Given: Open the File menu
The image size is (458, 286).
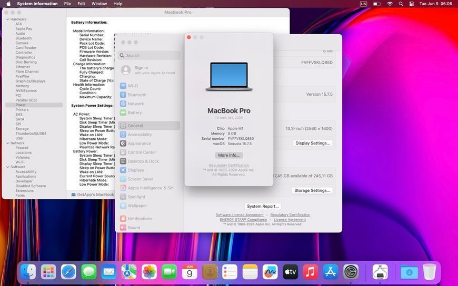Looking at the screenshot, I should (67, 4).
